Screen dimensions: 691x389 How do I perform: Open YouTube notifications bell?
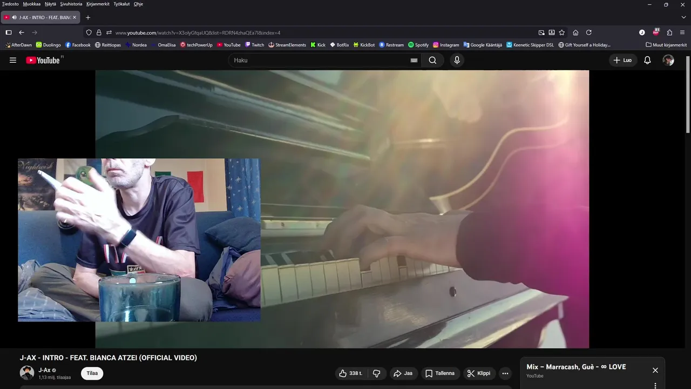tap(647, 60)
